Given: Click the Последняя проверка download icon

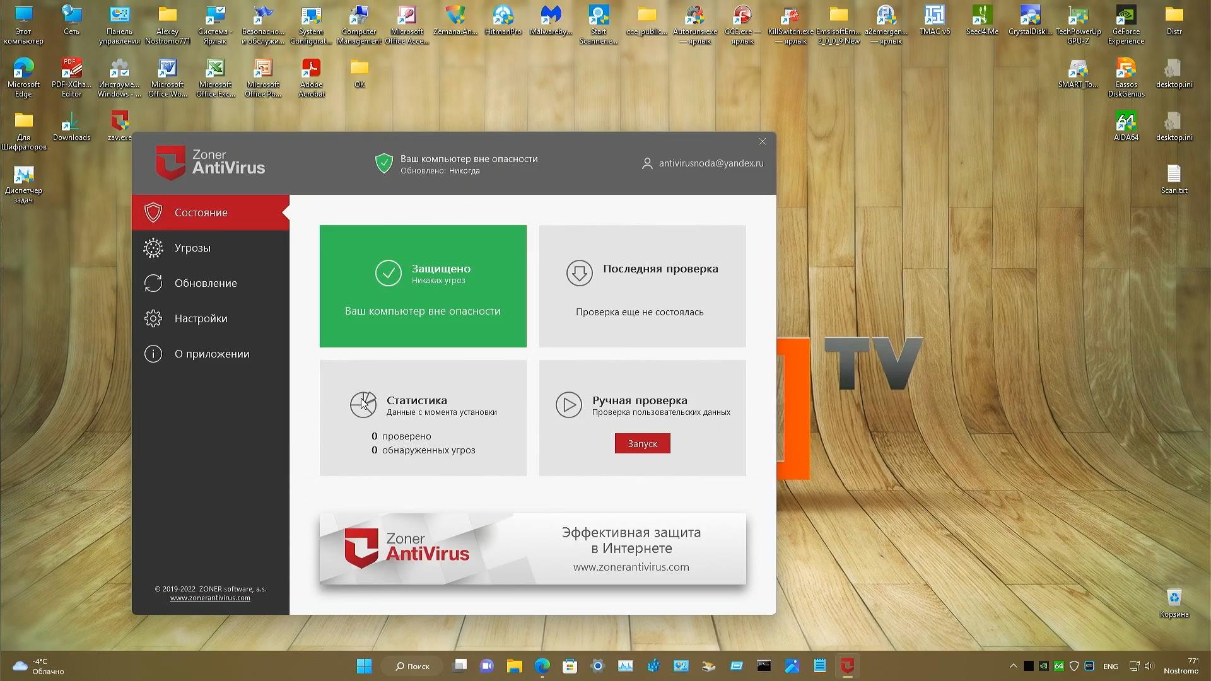Looking at the screenshot, I should (580, 273).
